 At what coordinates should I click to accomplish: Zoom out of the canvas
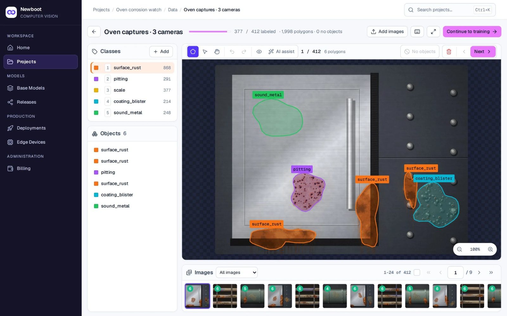pyautogui.click(x=459, y=249)
